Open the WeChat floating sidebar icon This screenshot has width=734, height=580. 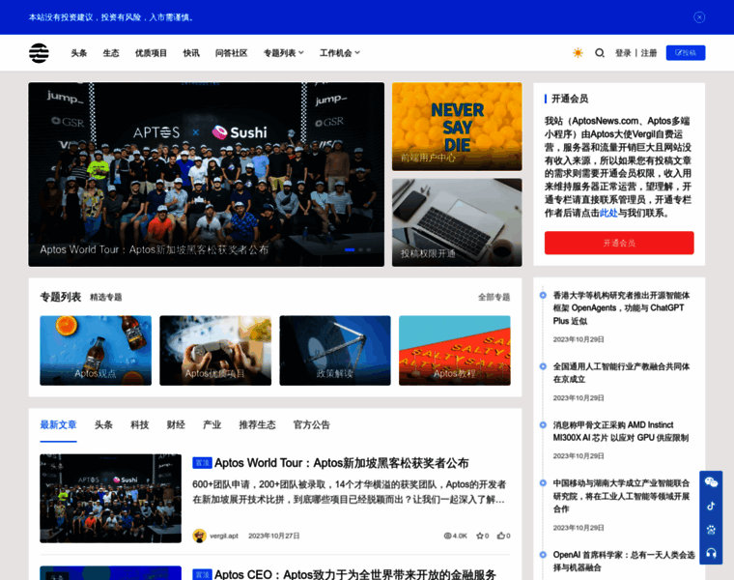pos(711,482)
